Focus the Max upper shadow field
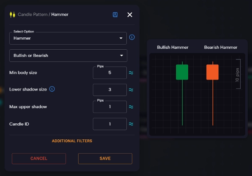This screenshot has height=176, width=252. click(109, 107)
